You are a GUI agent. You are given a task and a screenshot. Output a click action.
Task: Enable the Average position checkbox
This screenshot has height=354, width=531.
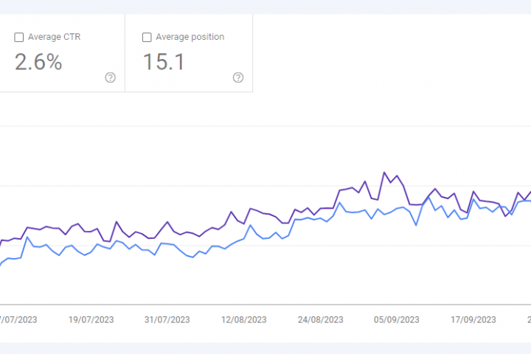[147, 37]
